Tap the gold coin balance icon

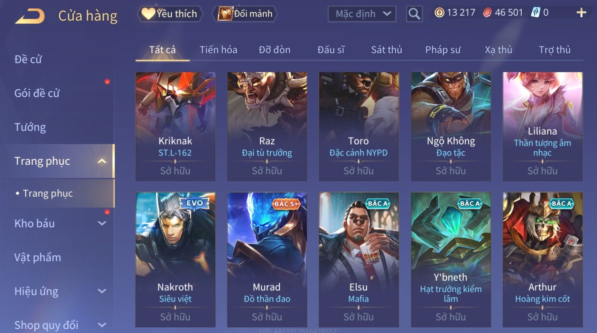pyautogui.click(x=439, y=13)
